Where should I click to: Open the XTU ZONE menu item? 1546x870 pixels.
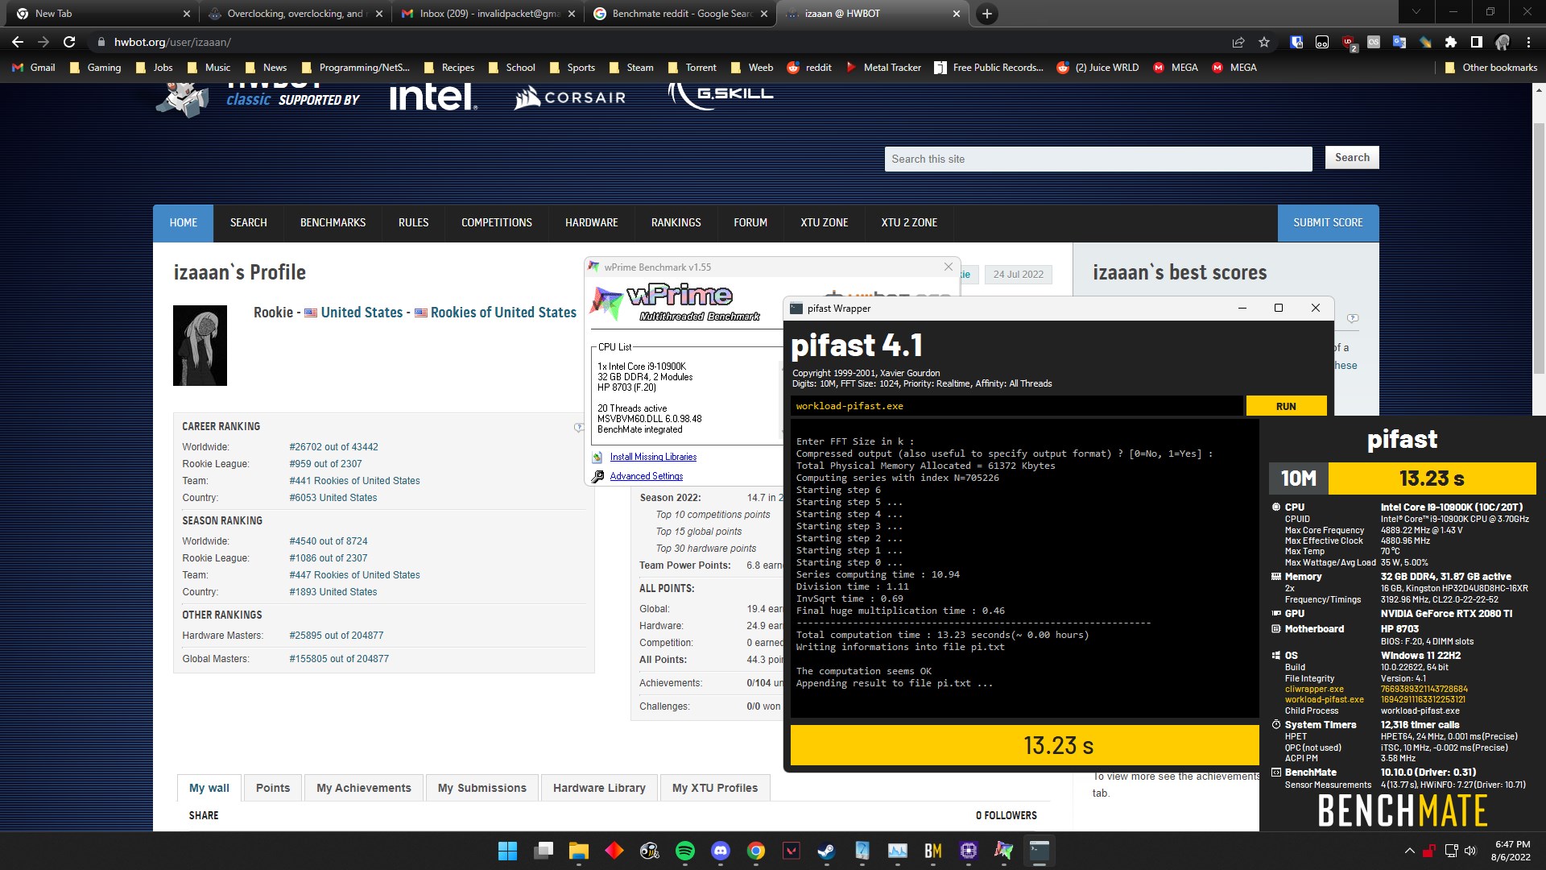coord(824,223)
